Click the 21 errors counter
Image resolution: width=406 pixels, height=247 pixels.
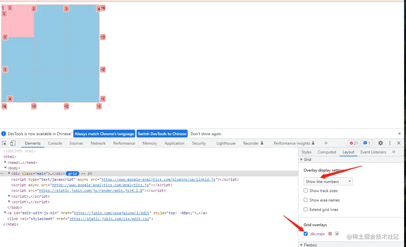[354, 143]
